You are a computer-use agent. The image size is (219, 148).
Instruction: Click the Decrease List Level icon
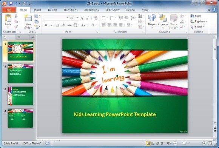point(121,18)
